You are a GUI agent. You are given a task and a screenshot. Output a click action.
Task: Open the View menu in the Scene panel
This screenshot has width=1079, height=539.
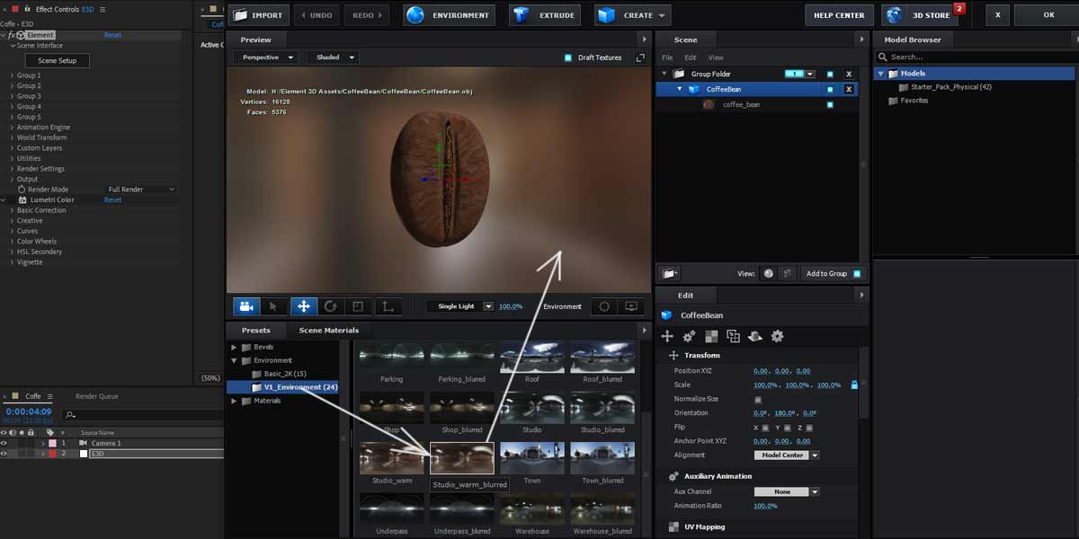click(715, 57)
